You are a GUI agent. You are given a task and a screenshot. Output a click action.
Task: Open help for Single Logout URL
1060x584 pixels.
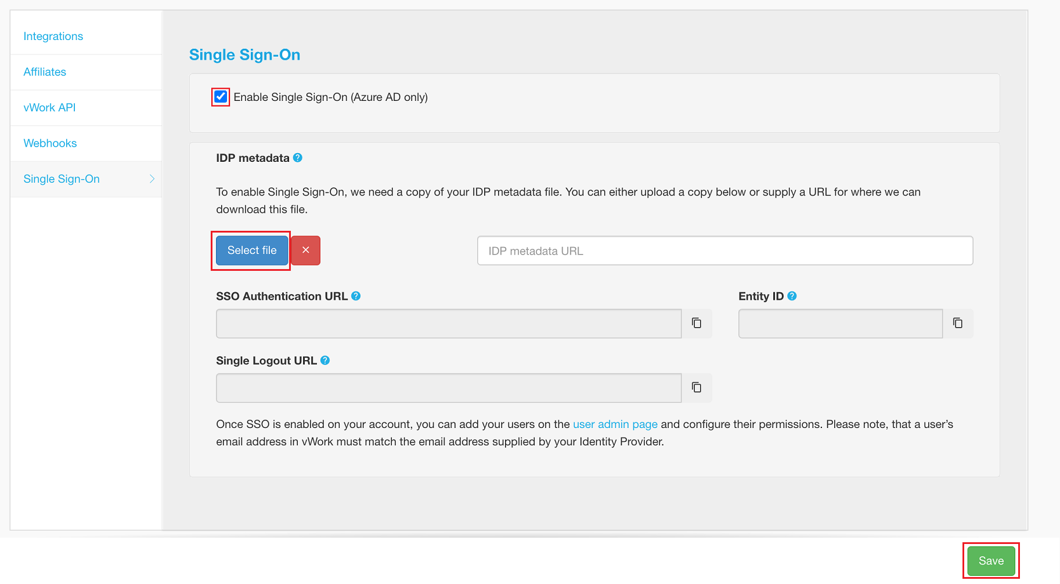coord(326,360)
